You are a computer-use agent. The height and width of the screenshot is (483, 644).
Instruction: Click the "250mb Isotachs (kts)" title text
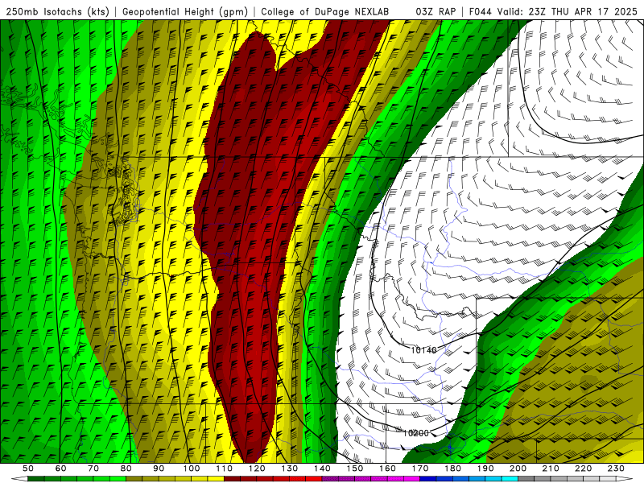click(57, 11)
